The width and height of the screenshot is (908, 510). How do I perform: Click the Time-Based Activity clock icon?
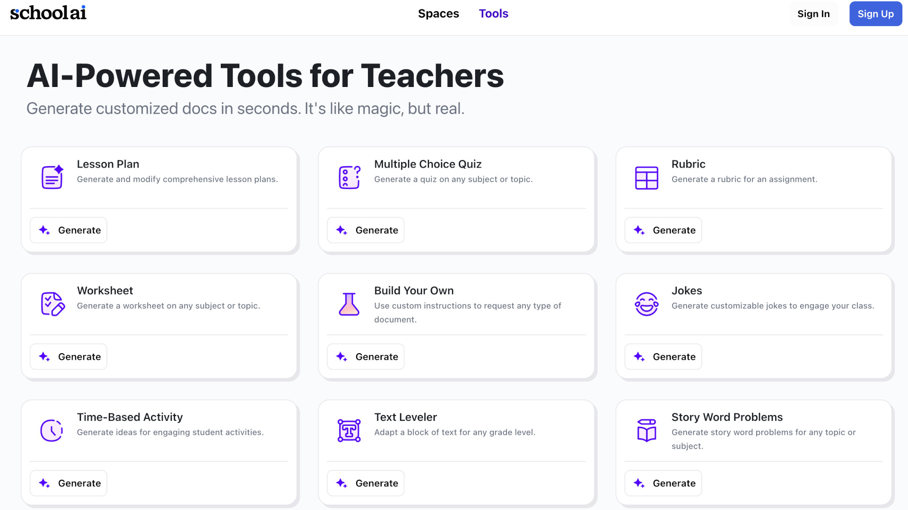(52, 430)
